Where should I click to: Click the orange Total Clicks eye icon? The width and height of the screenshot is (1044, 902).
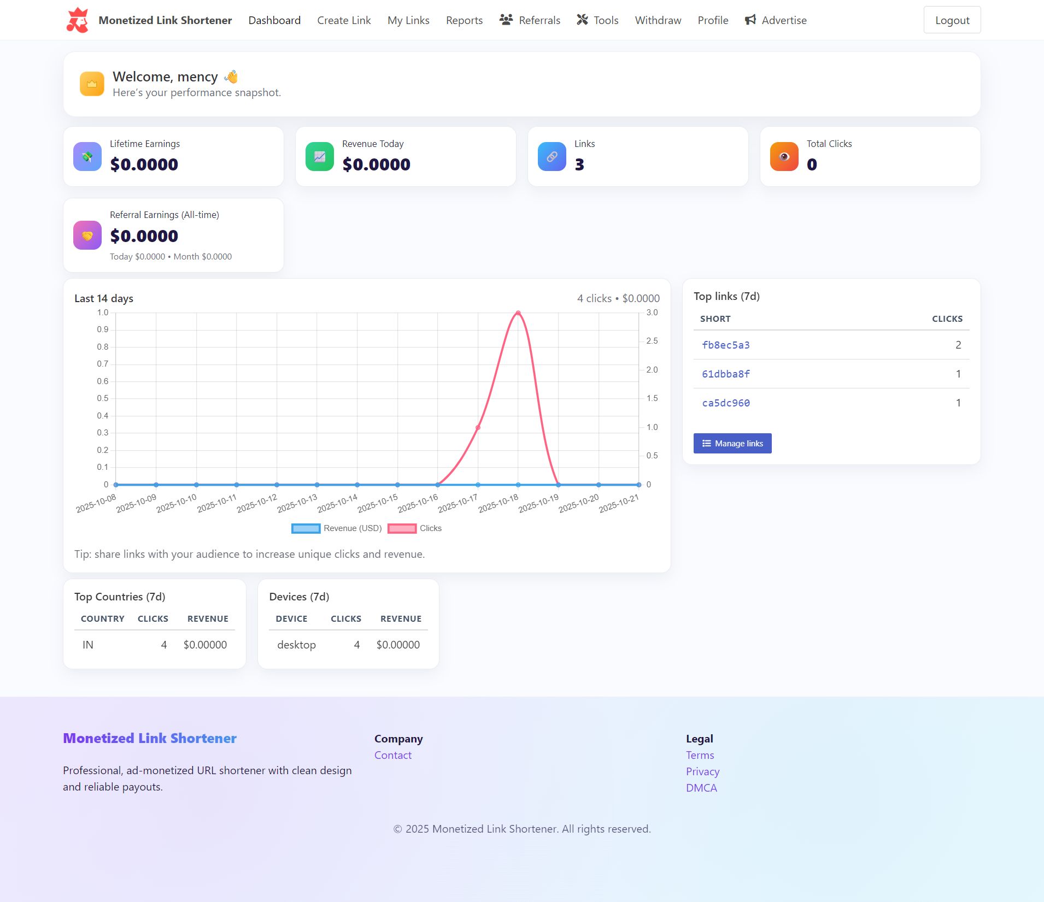click(784, 157)
